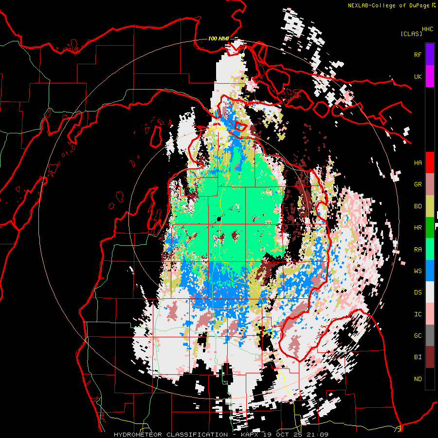Click the DS legend label
Viewport: 438px width, 438px height.
tap(418, 292)
